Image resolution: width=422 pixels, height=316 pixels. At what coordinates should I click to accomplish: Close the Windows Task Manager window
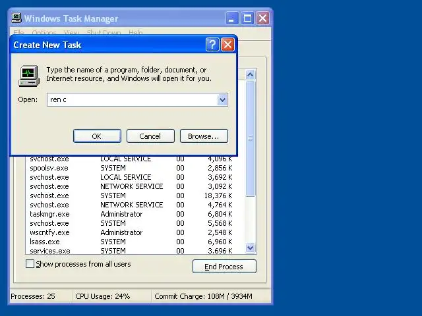(262, 18)
